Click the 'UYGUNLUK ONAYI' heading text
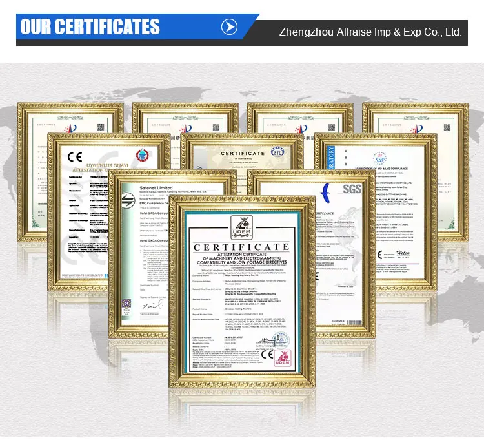Screen dimensions: 484x440 [x=107, y=165]
